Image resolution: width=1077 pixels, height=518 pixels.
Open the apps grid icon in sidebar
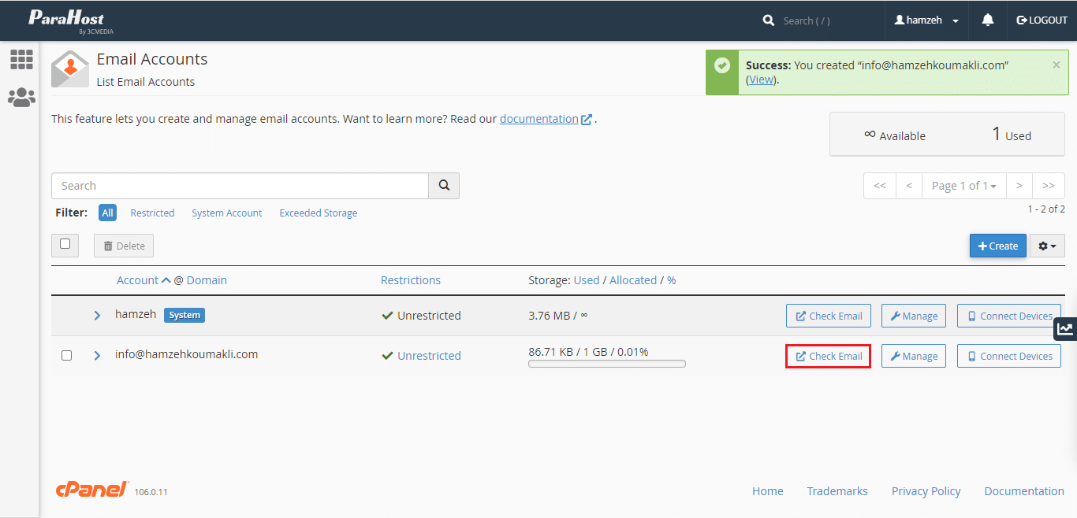click(21, 59)
